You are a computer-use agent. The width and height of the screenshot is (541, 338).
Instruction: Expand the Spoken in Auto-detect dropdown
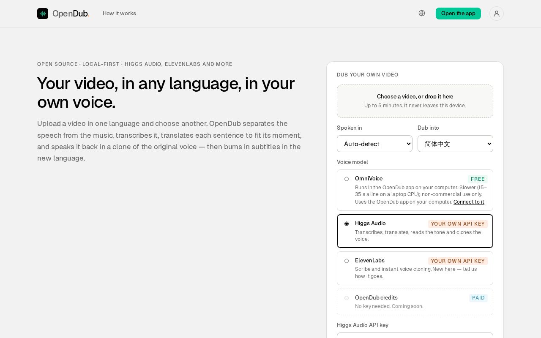[x=374, y=144]
